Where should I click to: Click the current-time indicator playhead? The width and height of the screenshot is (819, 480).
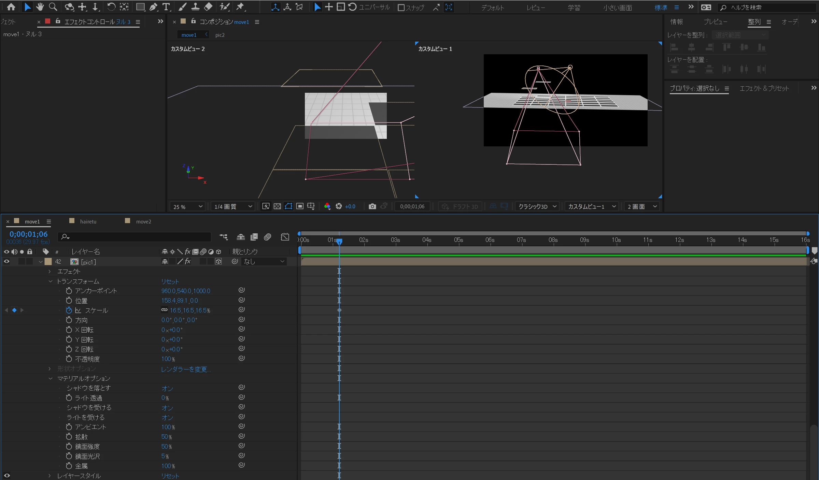(339, 242)
